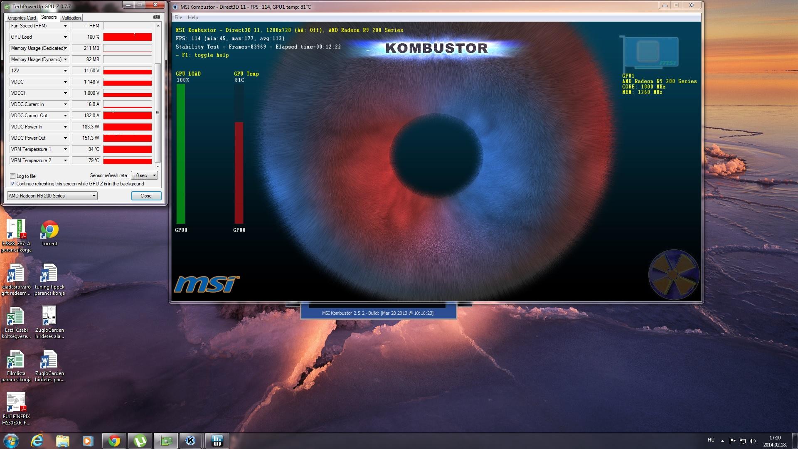
Task: Click the GPU-Z sensor list scrollbar down arrow
Action: click(x=158, y=166)
